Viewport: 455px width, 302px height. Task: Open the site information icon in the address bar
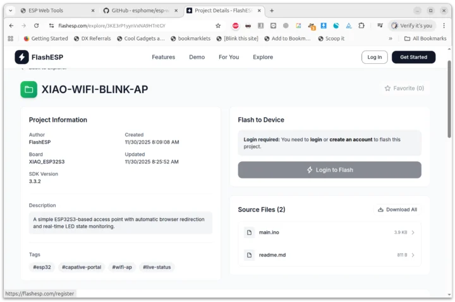pyautogui.click(x=51, y=25)
